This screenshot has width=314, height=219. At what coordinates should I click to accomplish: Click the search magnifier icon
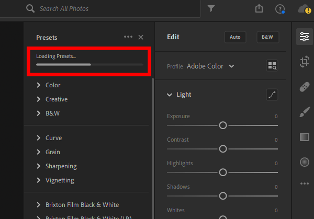pos(30,8)
